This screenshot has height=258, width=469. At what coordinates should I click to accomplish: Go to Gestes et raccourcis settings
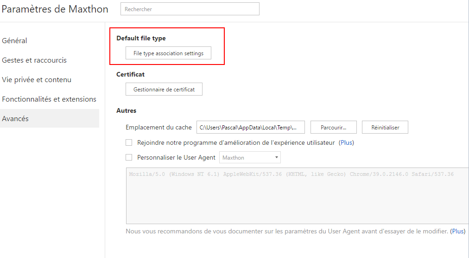click(34, 60)
